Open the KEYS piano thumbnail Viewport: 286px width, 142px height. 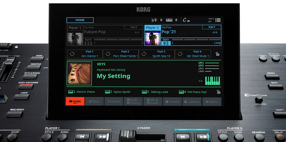(79, 73)
